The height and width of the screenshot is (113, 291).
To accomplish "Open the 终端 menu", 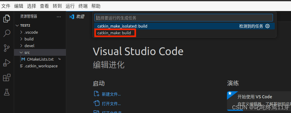I will pyautogui.click(x=83, y=6).
